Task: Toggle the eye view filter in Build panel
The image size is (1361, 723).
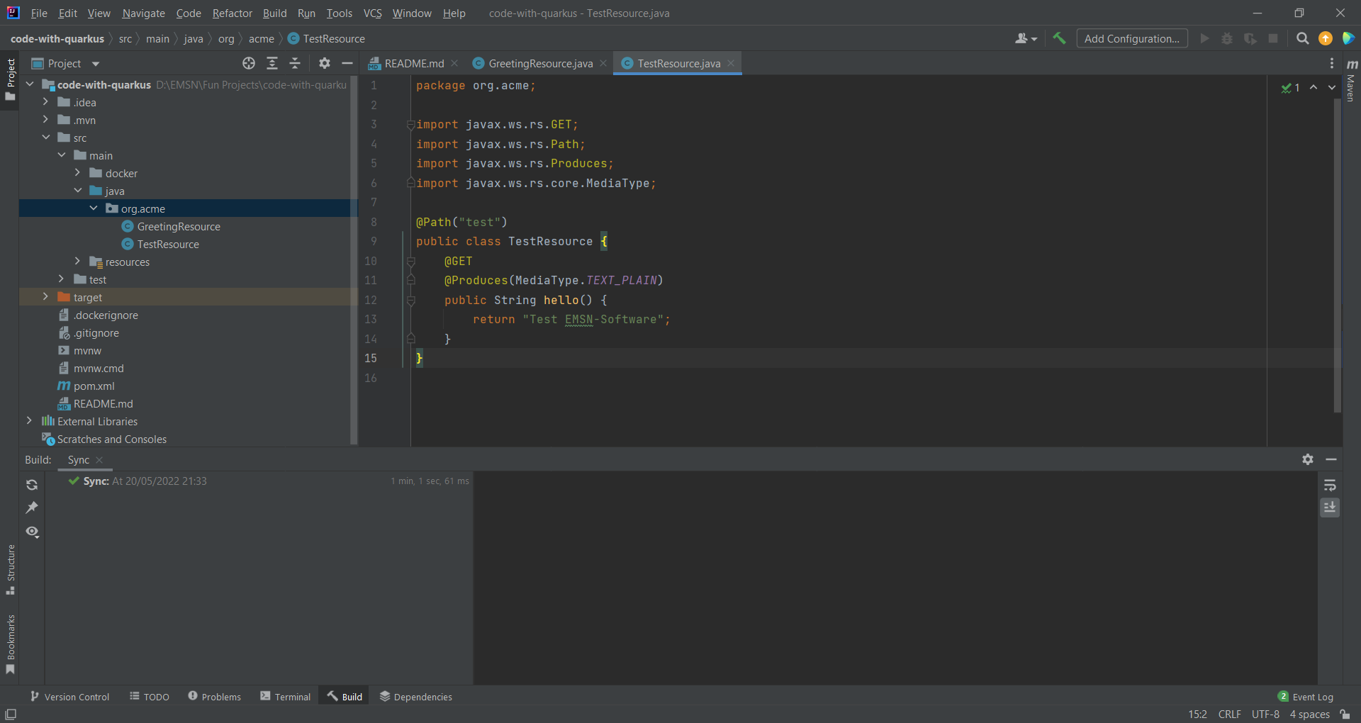Action: tap(32, 532)
